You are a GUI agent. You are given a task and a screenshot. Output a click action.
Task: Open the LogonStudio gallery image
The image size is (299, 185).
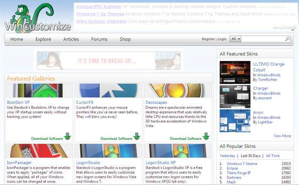[108, 151]
